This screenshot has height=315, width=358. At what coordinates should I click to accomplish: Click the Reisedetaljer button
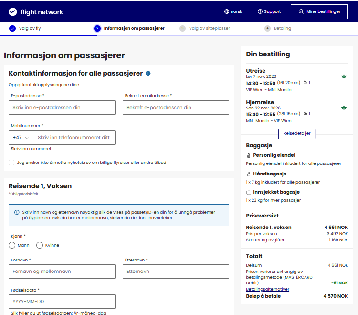pyautogui.click(x=297, y=133)
